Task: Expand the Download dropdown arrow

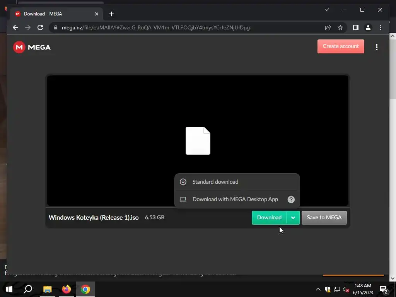Action: 293,217
